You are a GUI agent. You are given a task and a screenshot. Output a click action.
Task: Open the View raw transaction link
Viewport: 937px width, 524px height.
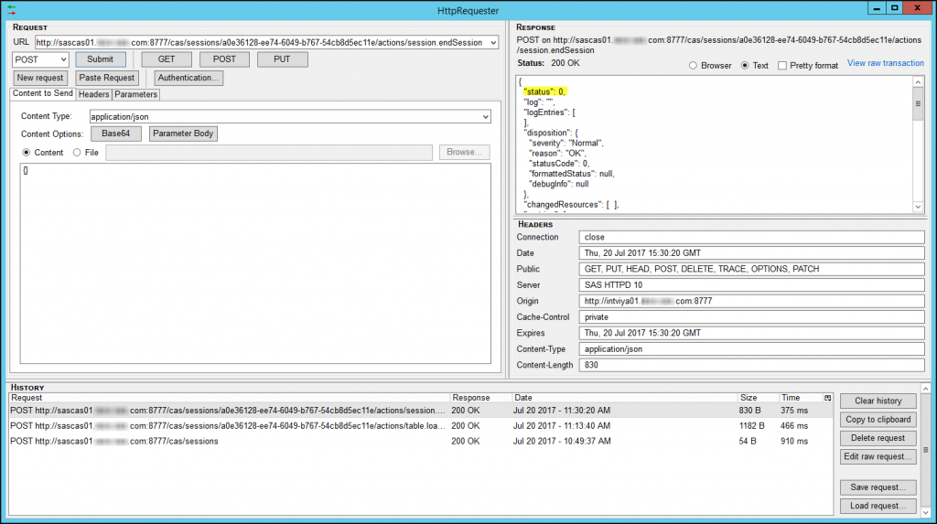pos(885,63)
